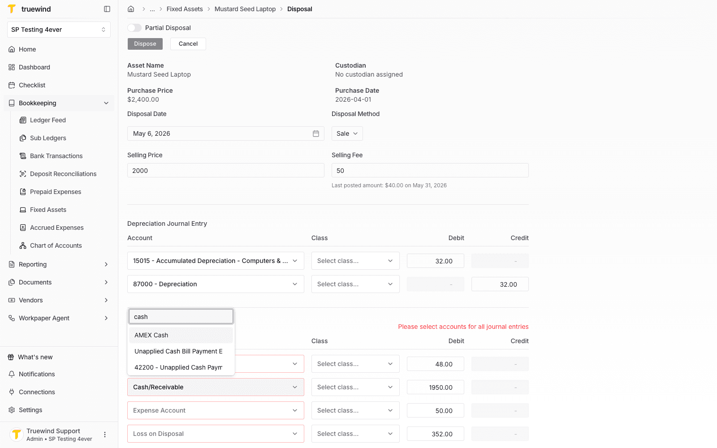Image resolution: width=717 pixels, height=448 pixels.
Task: Open the Cash/Receivable account dropdown
Action: tap(216, 387)
